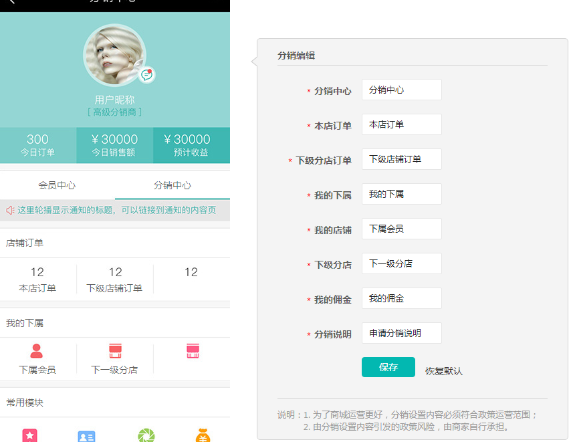Click the green aperture module icon
This screenshot has width=569, height=442.
point(146,436)
